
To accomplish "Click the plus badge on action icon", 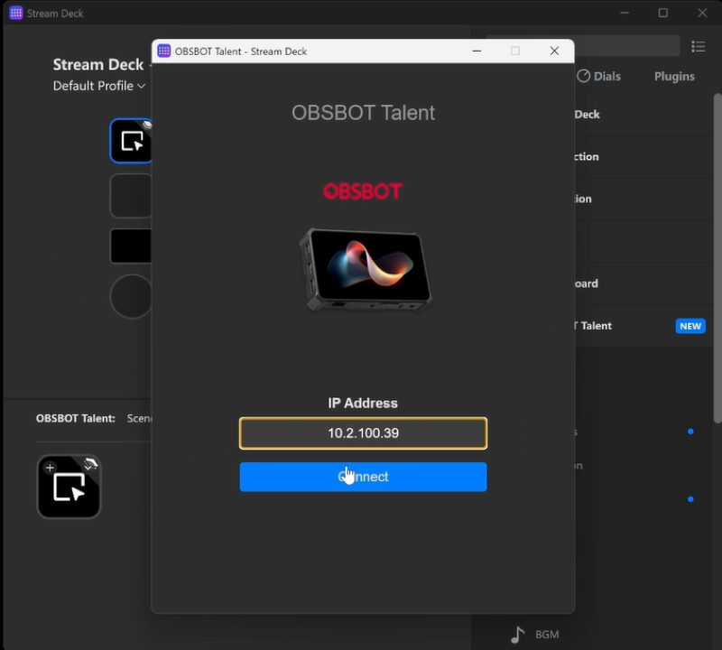I will point(50,468).
